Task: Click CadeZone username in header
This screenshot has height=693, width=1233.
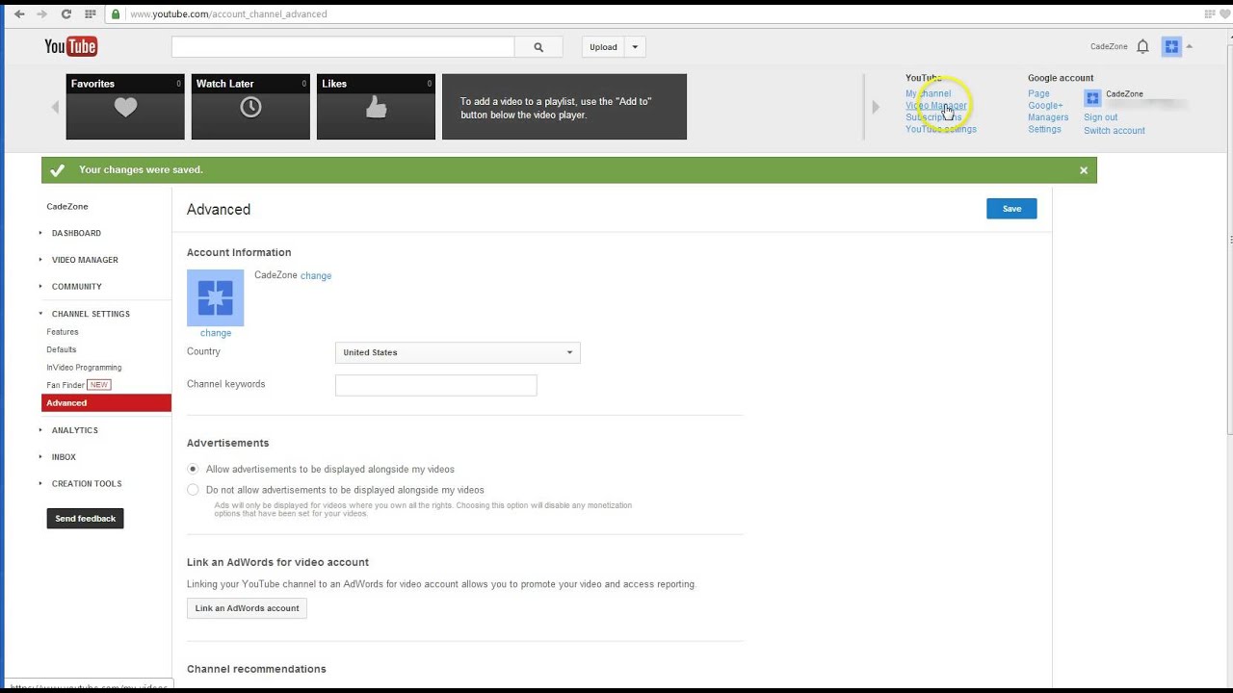Action: point(1109,47)
